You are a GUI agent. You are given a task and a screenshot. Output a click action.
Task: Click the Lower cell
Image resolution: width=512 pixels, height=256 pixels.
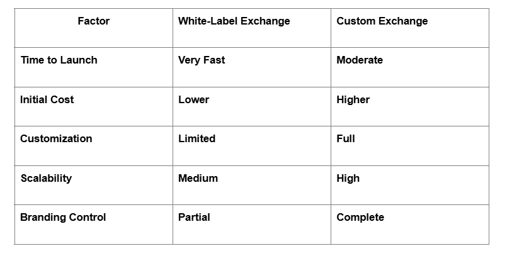coord(193,100)
